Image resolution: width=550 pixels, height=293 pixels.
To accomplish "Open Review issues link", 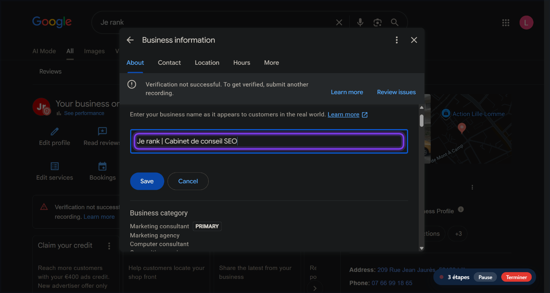I will click(396, 92).
